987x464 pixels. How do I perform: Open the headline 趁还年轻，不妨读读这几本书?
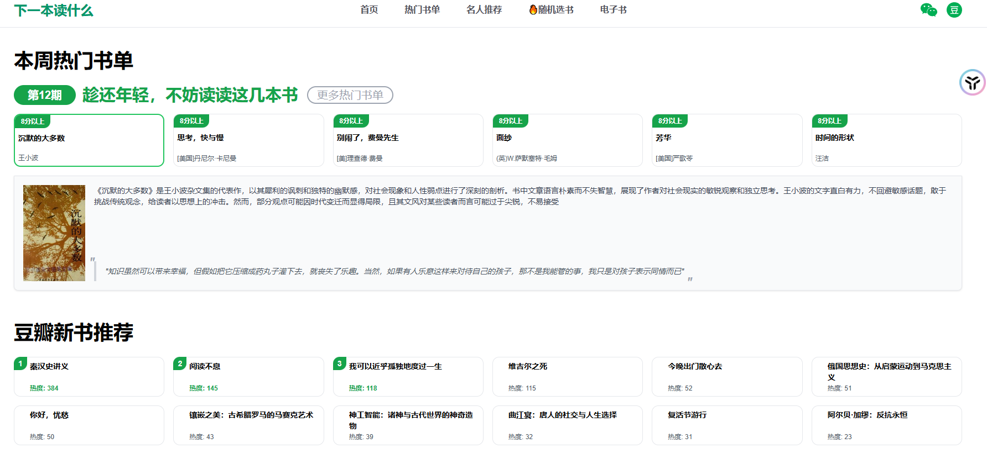pyautogui.click(x=190, y=95)
